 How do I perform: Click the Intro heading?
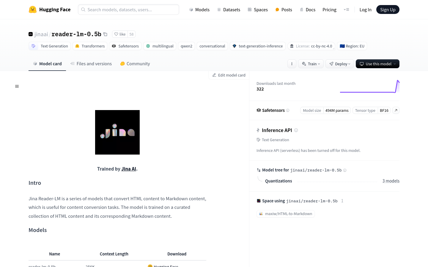(x=35, y=183)
